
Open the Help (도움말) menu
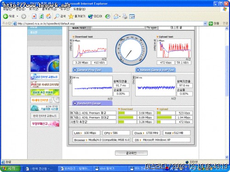pyautogui.click(x=80, y=9)
